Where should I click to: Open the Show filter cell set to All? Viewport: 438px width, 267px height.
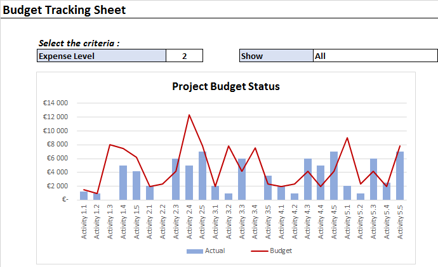pos(375,56)
